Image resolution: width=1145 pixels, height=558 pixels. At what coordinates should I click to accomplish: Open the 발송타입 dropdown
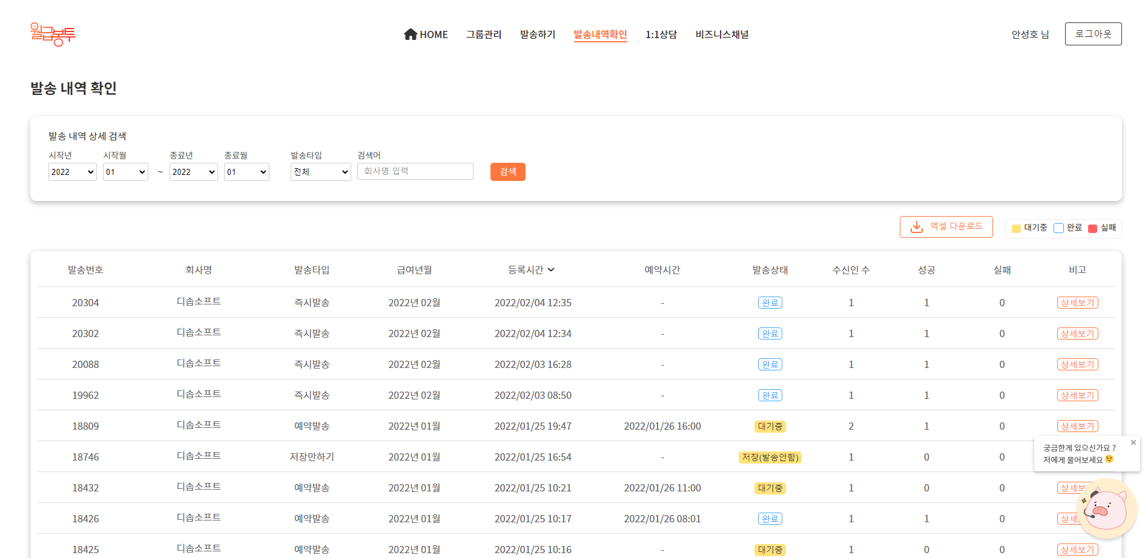point(321,172)
